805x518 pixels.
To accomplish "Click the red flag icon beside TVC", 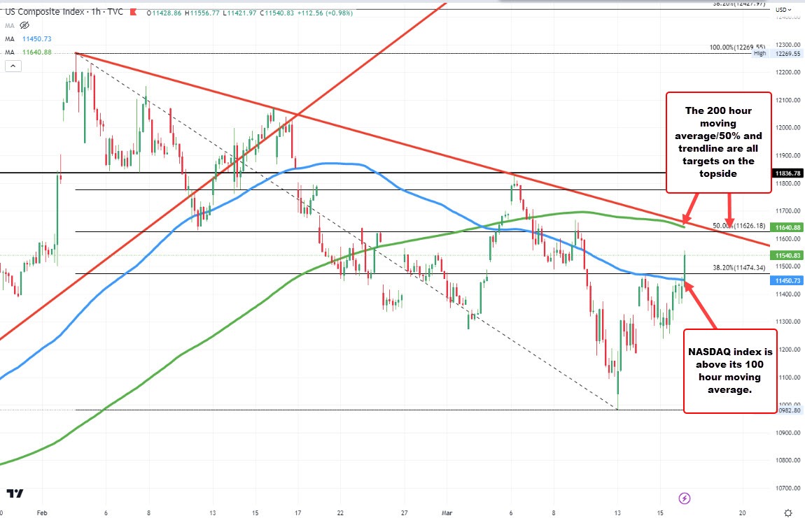I will [134, 12].
